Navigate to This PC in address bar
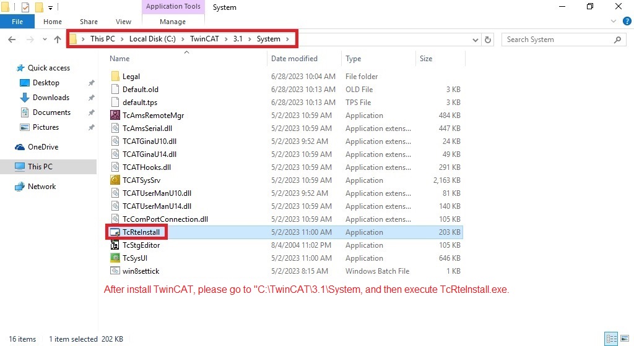This screenshot has width=634, height=346. pos(103,39)
